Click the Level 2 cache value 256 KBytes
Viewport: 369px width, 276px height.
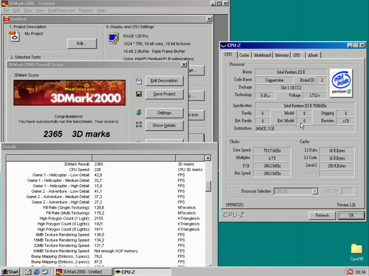pyautogui.click(x=337, y=166)
